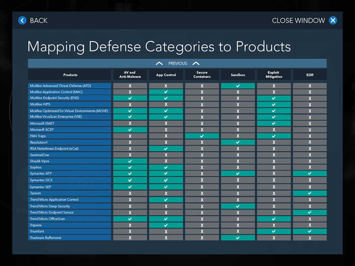Select the Resolution1 row
355x266 pixels.
69,142
